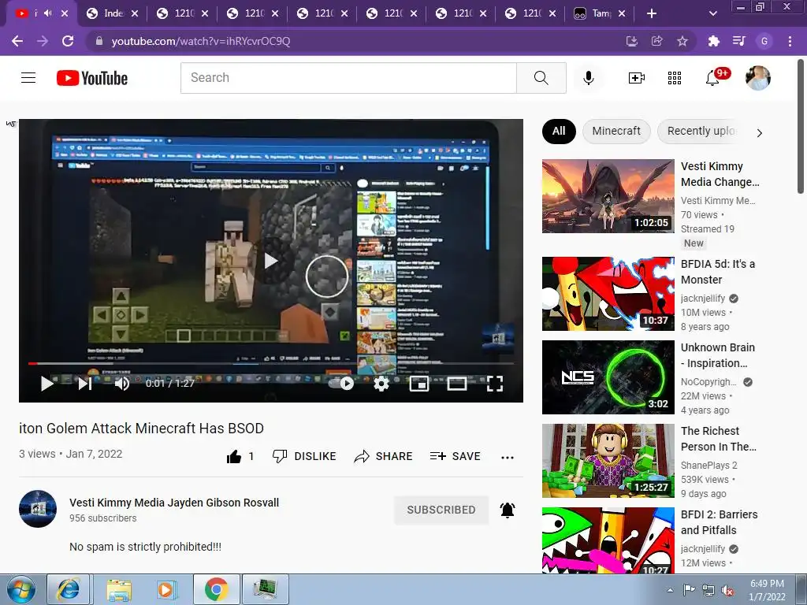Open more actions three-dot menu

(508, 458)
